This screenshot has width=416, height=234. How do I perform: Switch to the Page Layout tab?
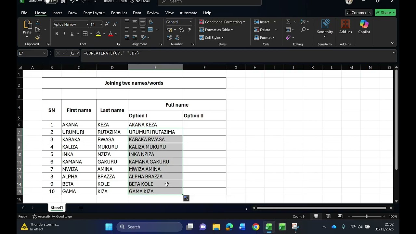click(94, 13)
